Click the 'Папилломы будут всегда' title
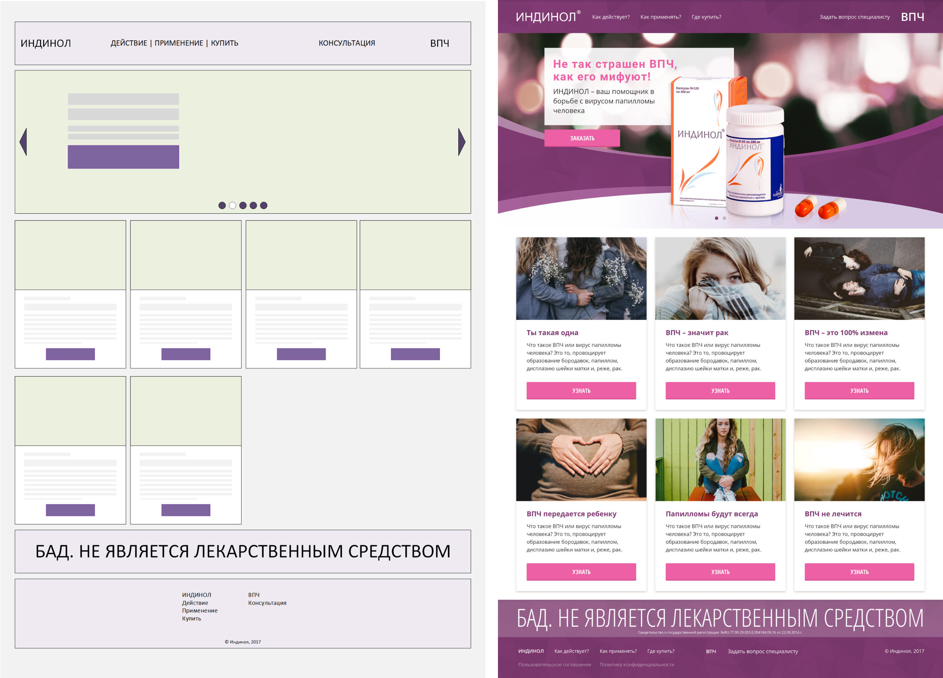The height and width of the screenshot is (678, 943). point(712,514)
